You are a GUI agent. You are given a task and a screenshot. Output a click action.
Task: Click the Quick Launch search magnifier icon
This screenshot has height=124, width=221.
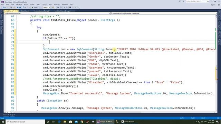pos(208,1)
